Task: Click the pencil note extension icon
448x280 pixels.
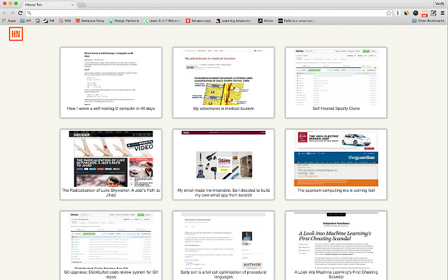Action: coord(433,13)
